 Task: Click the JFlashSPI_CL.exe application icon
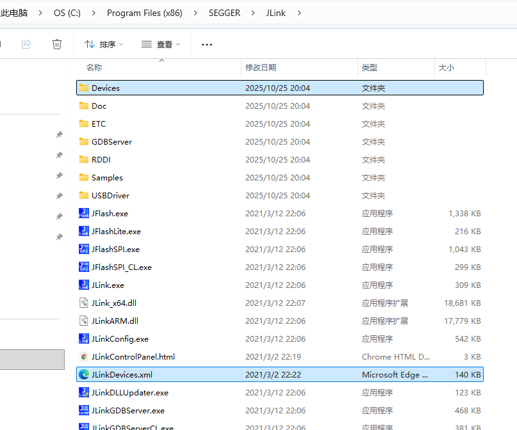(x=84, y=267)
